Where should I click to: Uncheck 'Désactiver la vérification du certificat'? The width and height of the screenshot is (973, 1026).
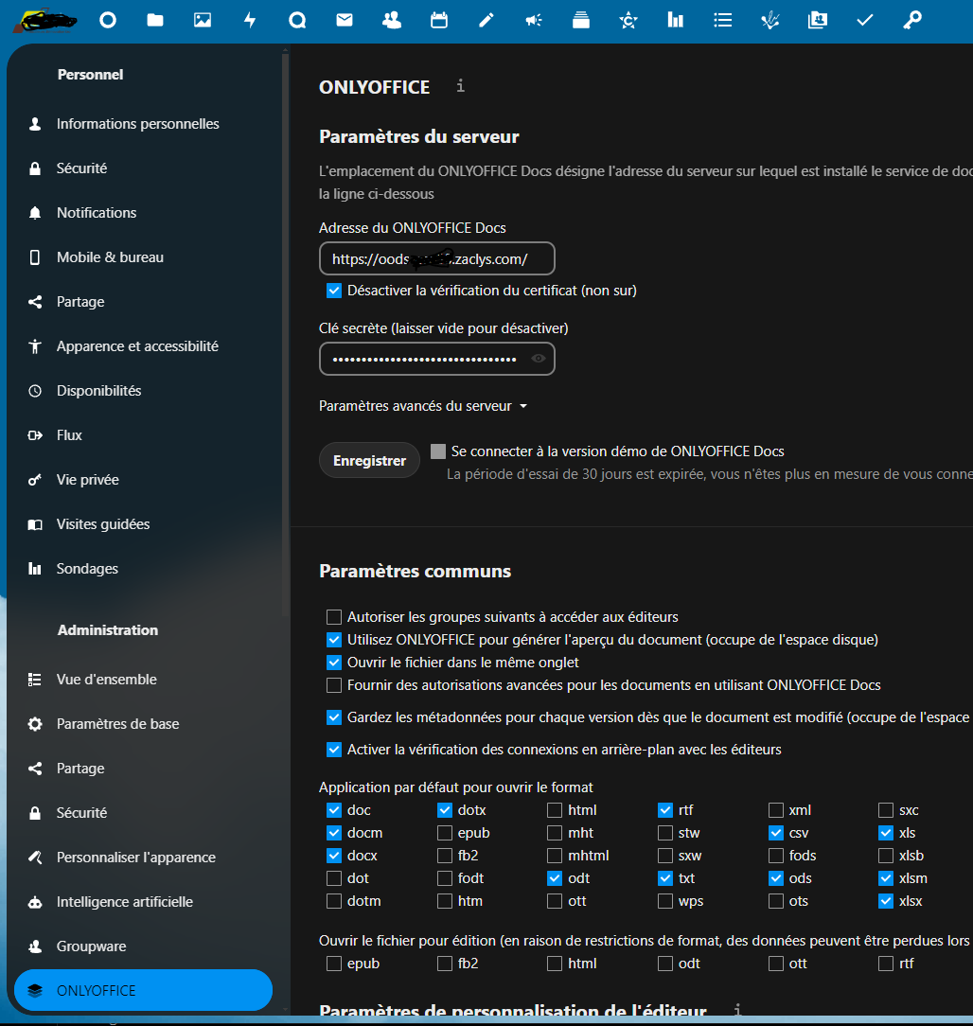(333, 291)
